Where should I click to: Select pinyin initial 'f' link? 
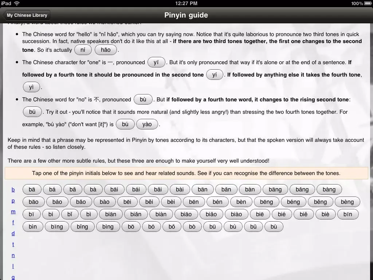click(13, 222)
